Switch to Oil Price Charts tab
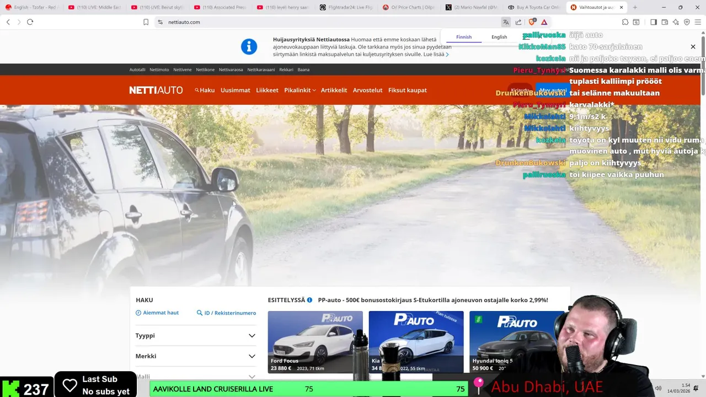 [x=409, y=7]
